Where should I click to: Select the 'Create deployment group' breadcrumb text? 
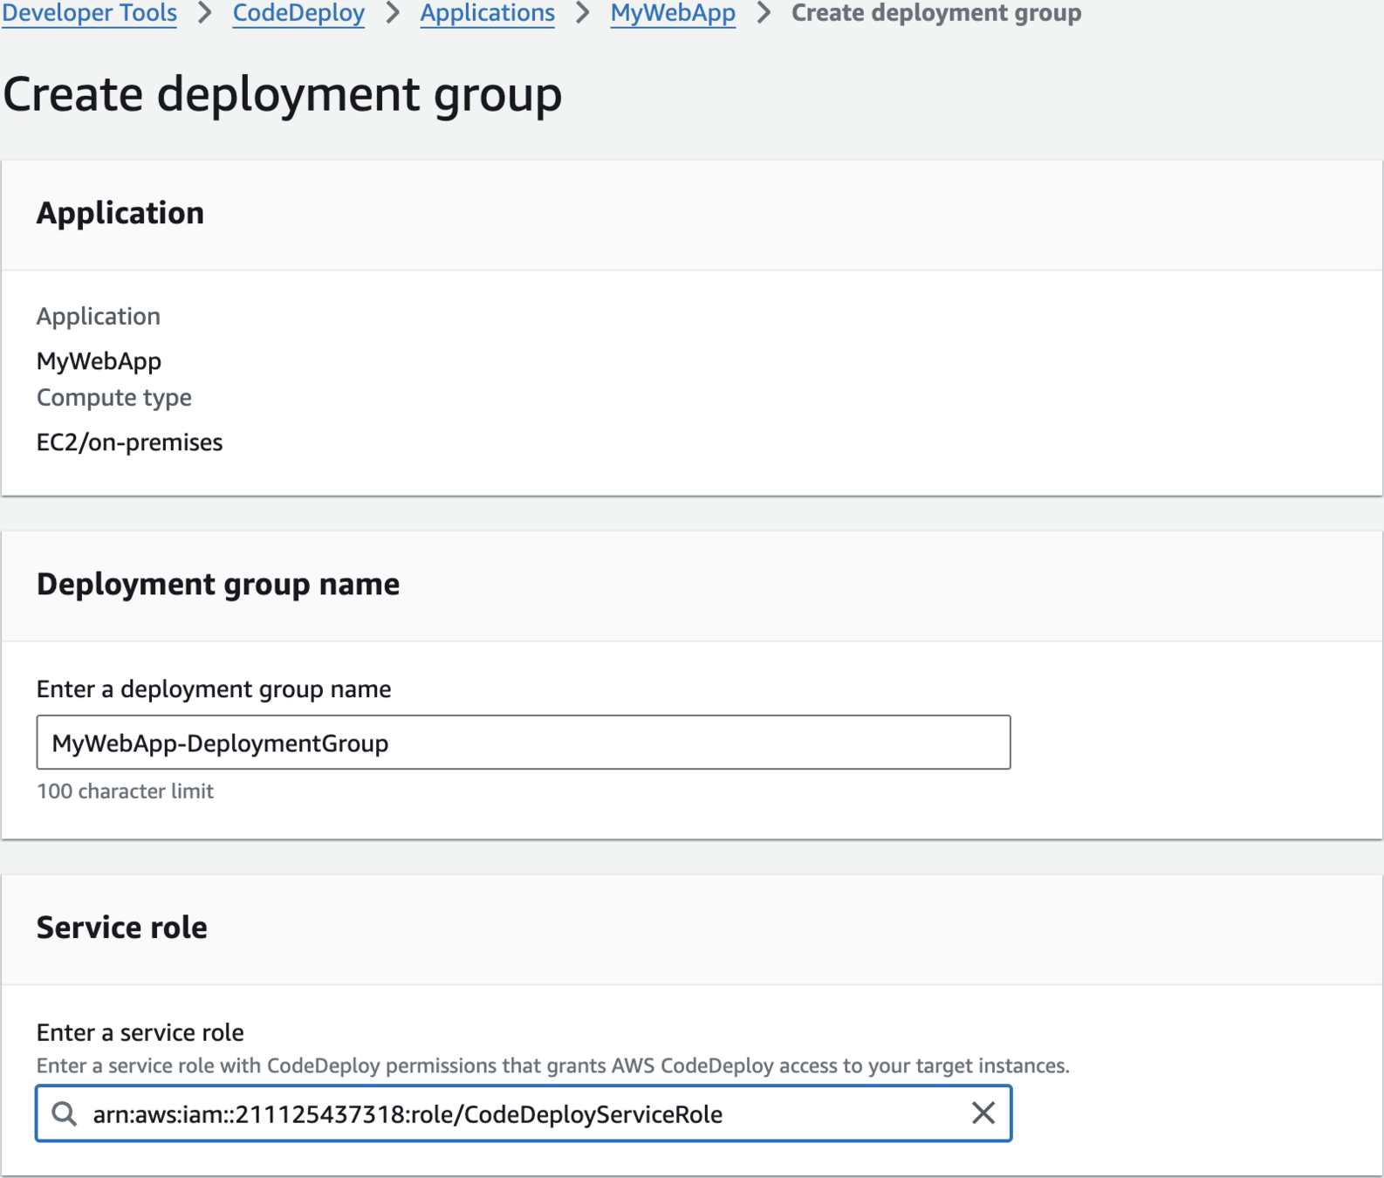(936, 13)
